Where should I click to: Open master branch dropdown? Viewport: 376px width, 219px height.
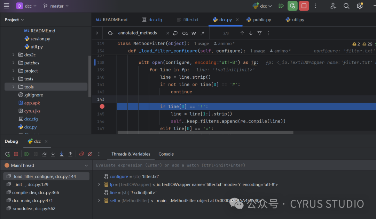56,6
